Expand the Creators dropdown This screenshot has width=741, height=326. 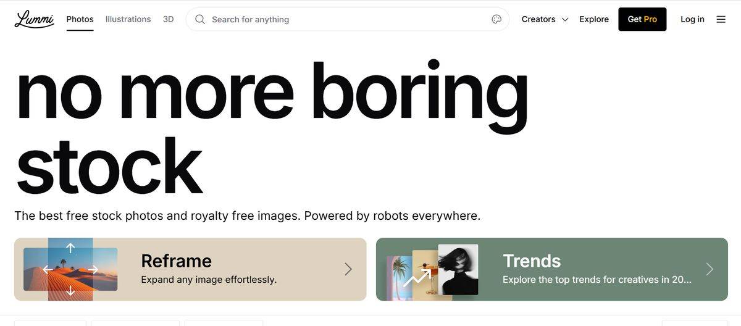(545, 19)
